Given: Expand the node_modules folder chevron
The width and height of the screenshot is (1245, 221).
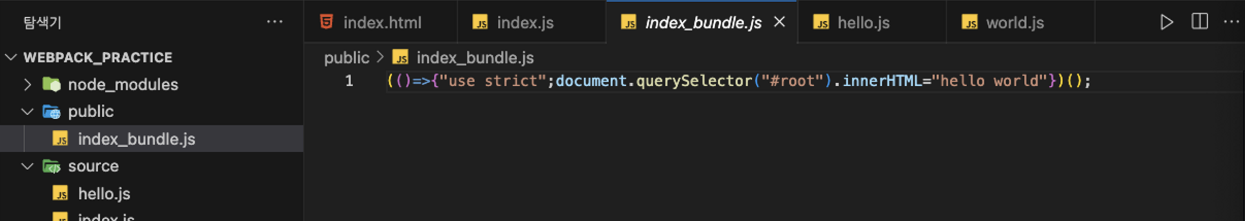Looking at the screenshot, I should tap(28, 85).
